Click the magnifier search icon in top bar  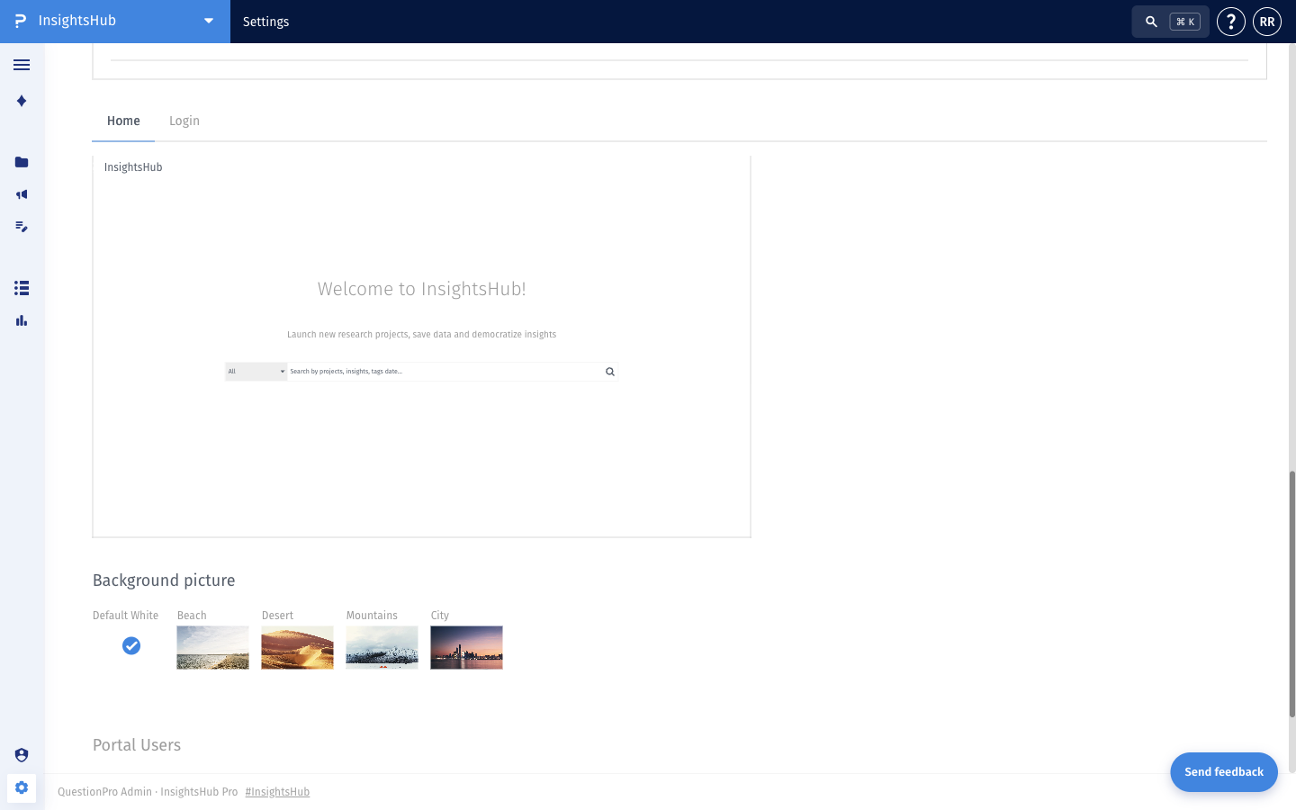click(x=1151, y=22)
